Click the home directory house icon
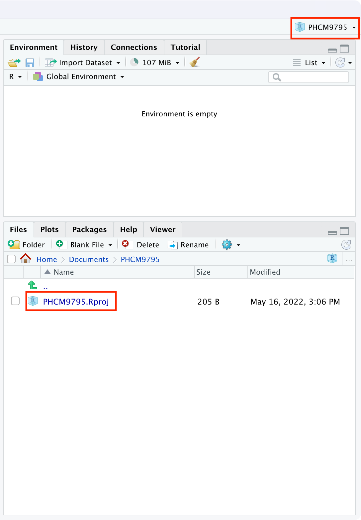This screenshot has width=361, height=520. click(x=26, y=259)
